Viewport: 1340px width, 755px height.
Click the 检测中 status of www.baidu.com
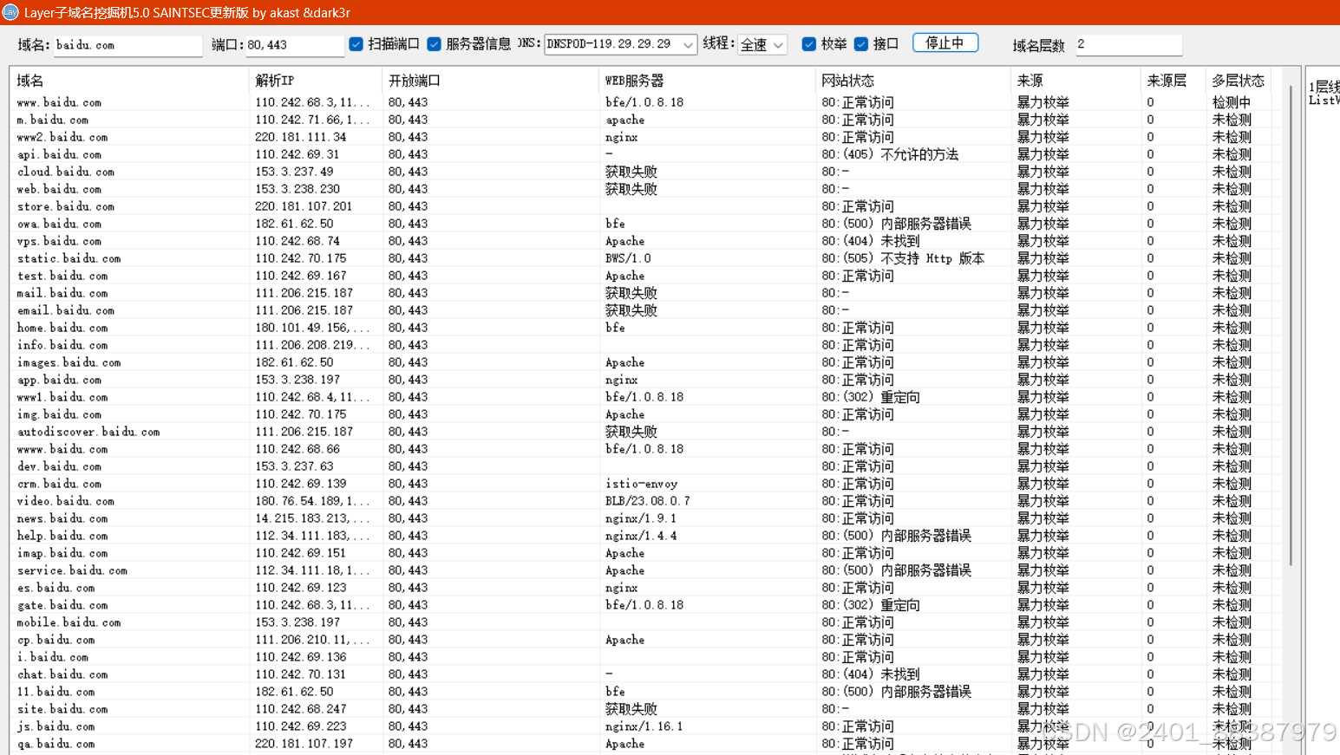1232,102
